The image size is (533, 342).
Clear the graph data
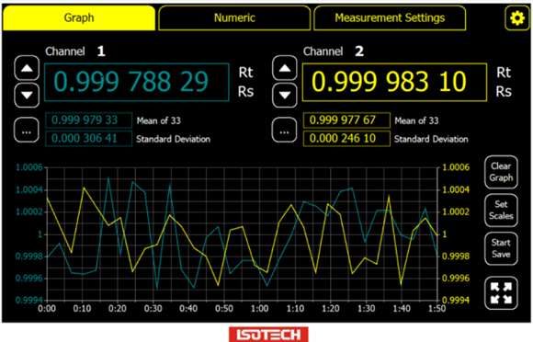point(501,172)
